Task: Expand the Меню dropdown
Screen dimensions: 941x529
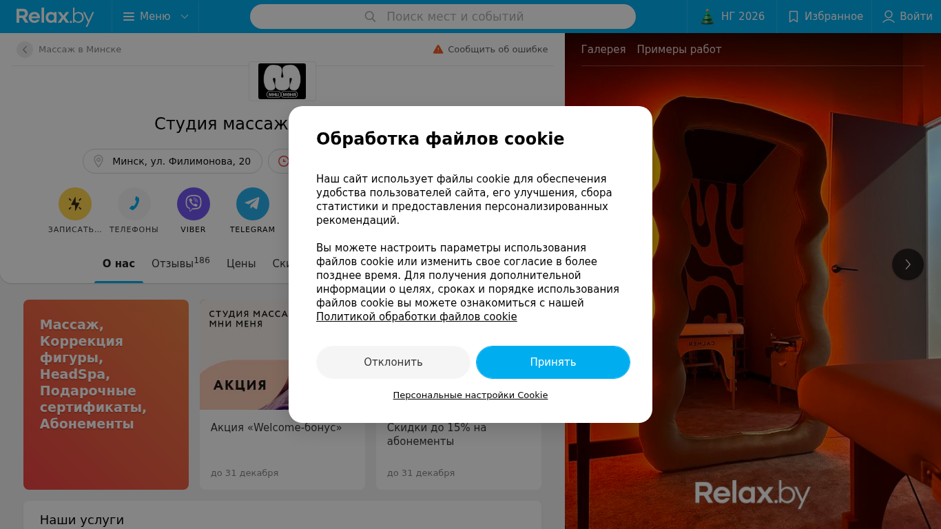Action: click(156, 17)
